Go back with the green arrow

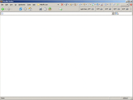(x=3, y=9)
